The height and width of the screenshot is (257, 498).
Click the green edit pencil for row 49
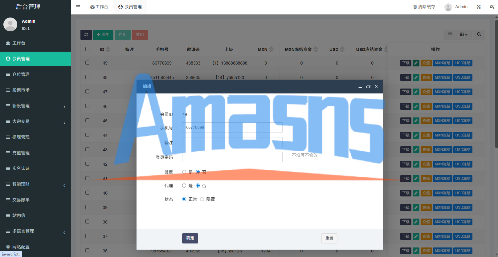416,63
